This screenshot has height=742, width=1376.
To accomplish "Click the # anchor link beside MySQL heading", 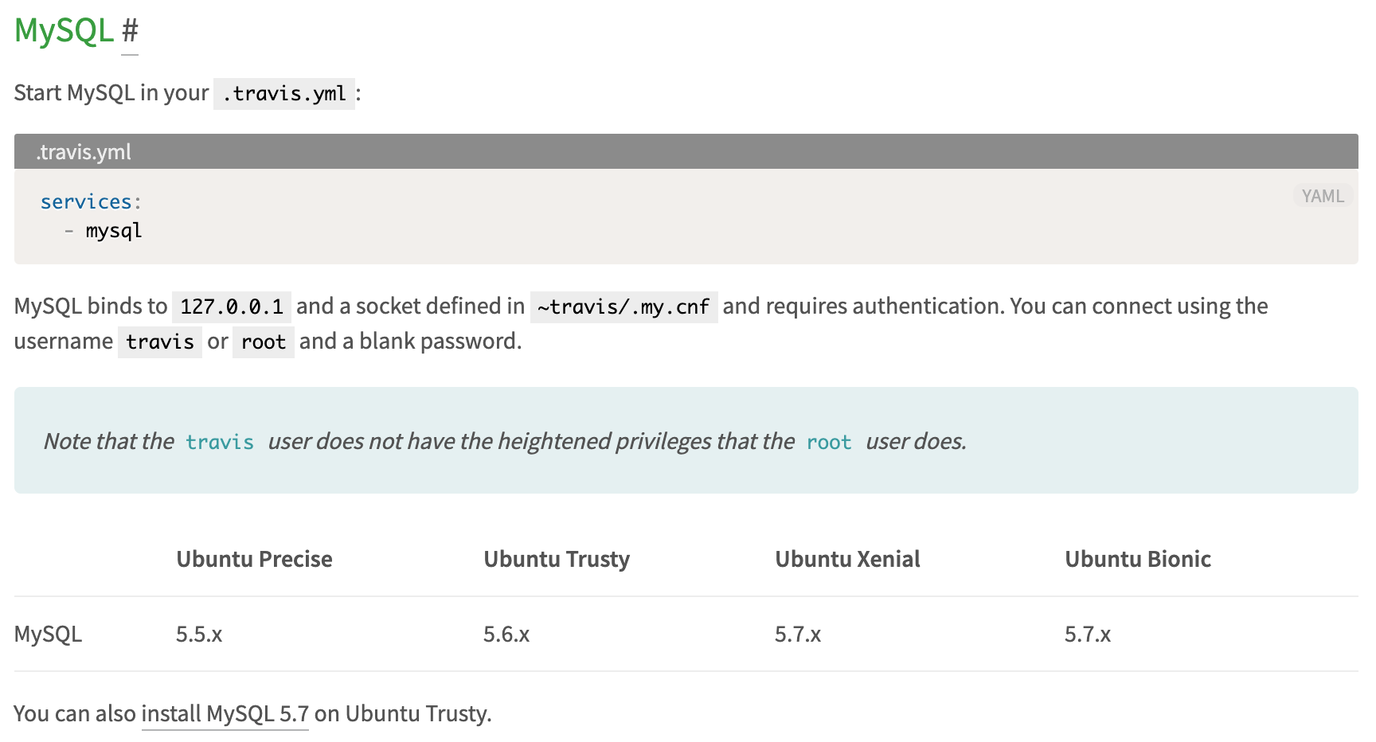I will click(x=130, y=32).
